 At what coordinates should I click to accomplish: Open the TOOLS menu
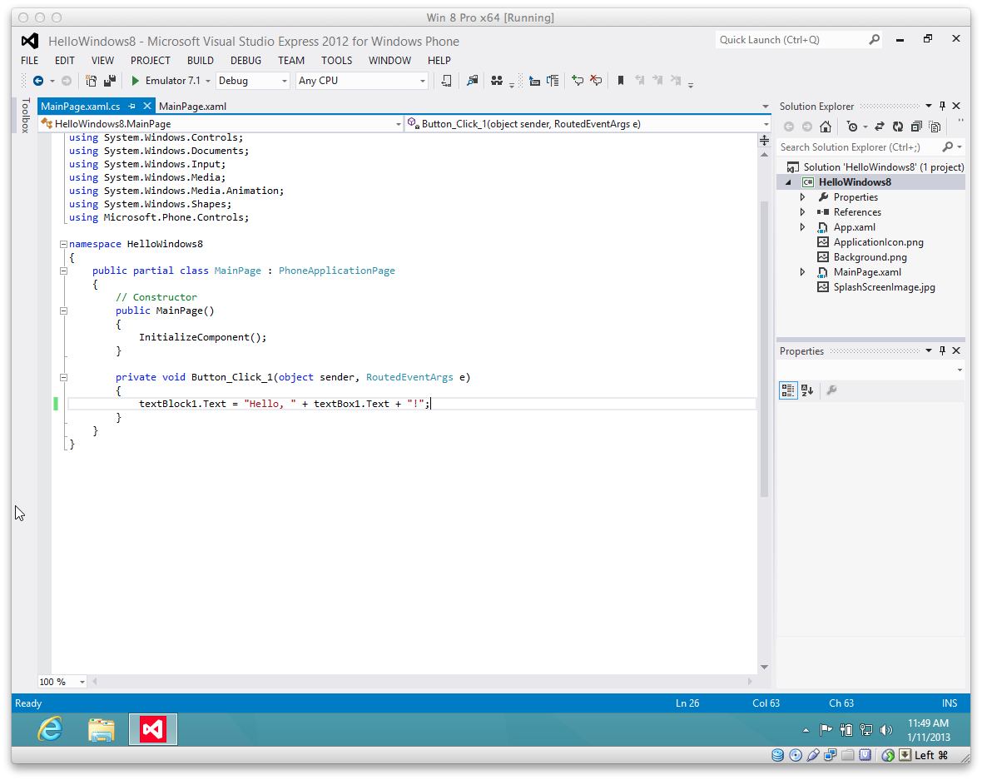tap(337, 61)
